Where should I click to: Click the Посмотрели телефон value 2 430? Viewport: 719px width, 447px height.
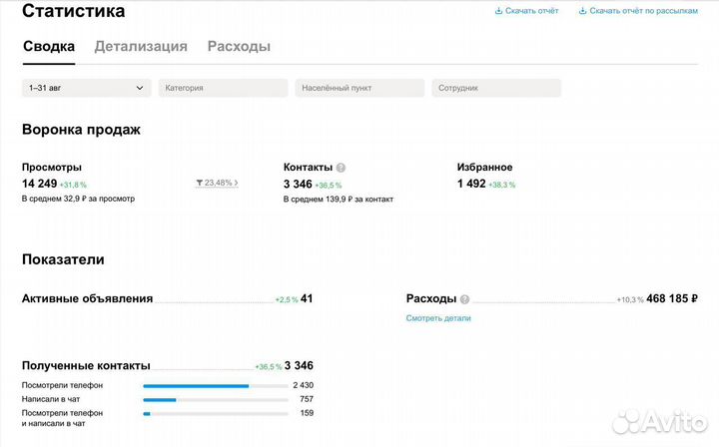(304, 385)
